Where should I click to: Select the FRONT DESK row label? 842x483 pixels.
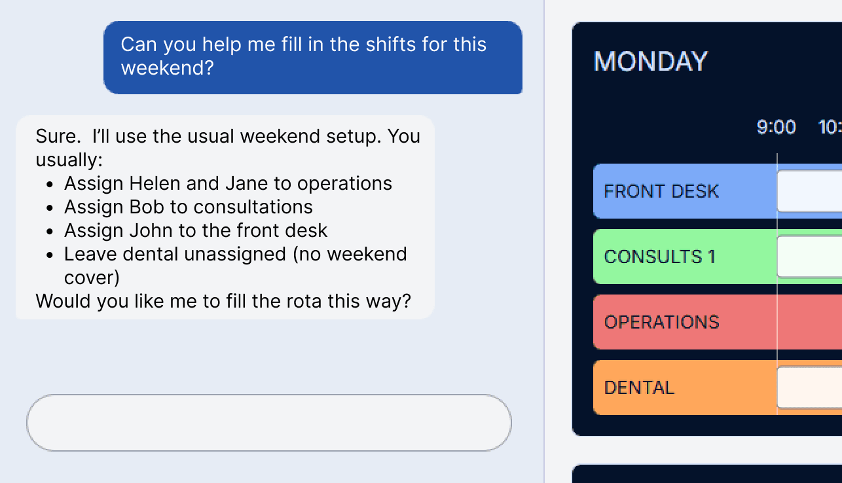(x=661, y=191)
